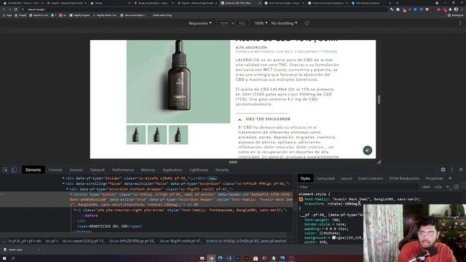This screenshot has width=466, height=262.
Task: Click the viewport height field 652
Action: (x=242, y=23)
